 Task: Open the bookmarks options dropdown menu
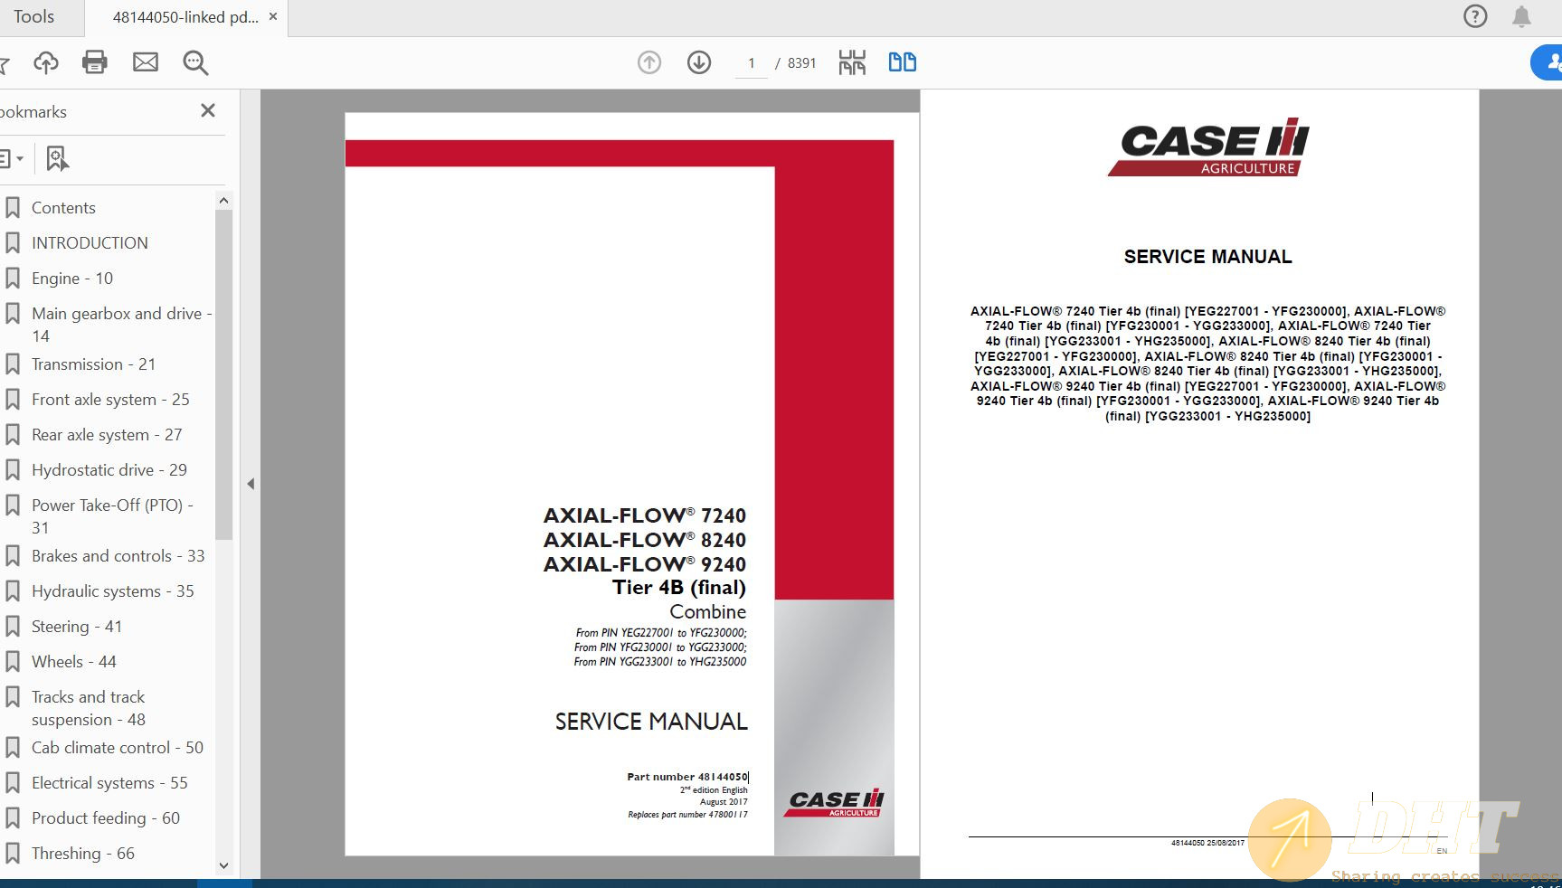(x=12, y=159)
